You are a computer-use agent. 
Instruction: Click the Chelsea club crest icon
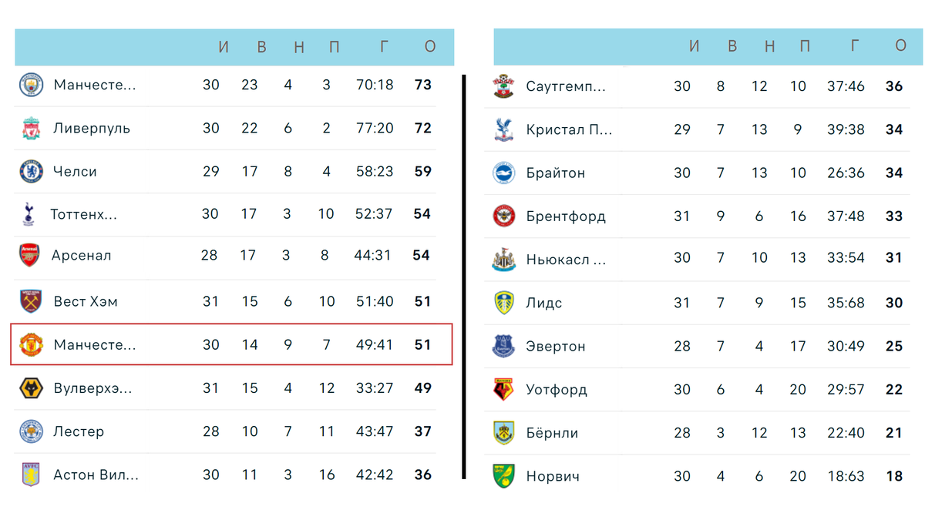(31, 171)
